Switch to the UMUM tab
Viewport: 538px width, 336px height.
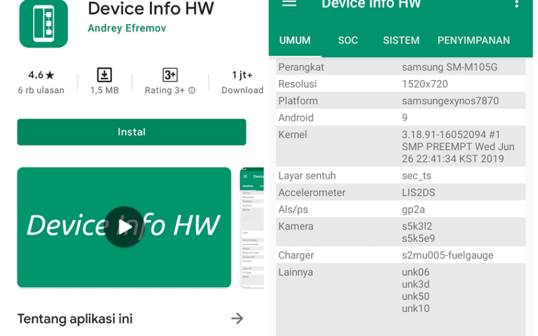(x=295, y=40)
